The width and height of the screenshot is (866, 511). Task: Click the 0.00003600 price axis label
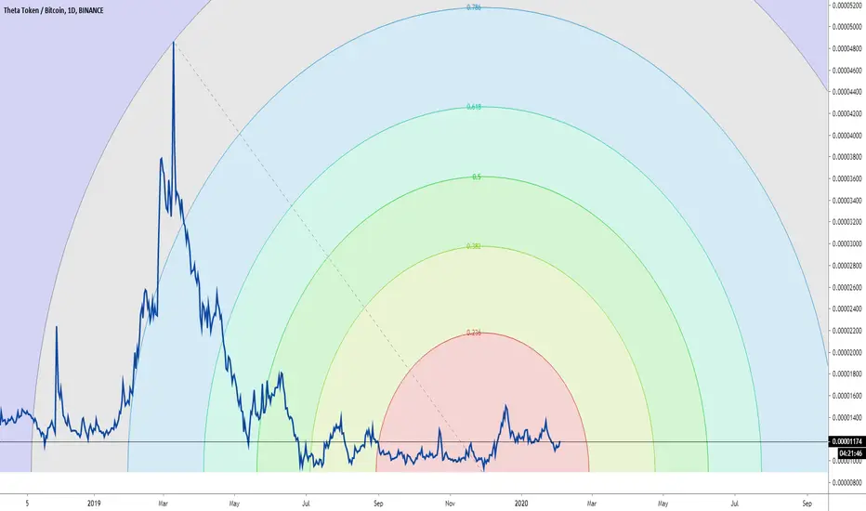[x=847, y=178]
